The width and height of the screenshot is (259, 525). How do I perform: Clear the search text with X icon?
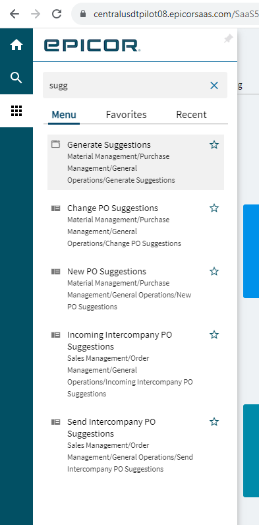(x=214, y=85)
